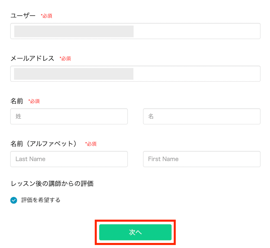The height and width of the screenshot is (248, 270).
Task: Click the 必須 mark beside メールアドレス
Action: pyautogui.click(x=65, y=58)
